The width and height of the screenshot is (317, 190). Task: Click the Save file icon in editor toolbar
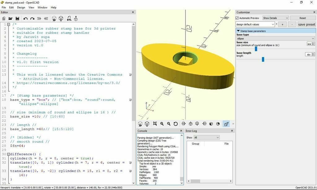pos(17,19)
